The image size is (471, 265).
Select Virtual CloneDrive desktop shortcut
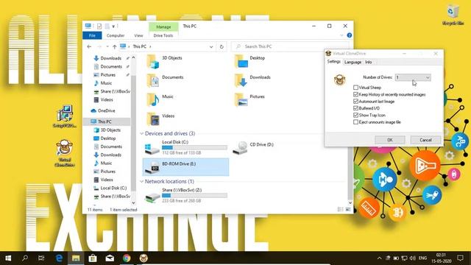click(65, 153)
